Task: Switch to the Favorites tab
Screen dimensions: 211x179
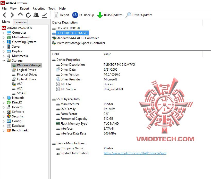Action: click(20, 22)
